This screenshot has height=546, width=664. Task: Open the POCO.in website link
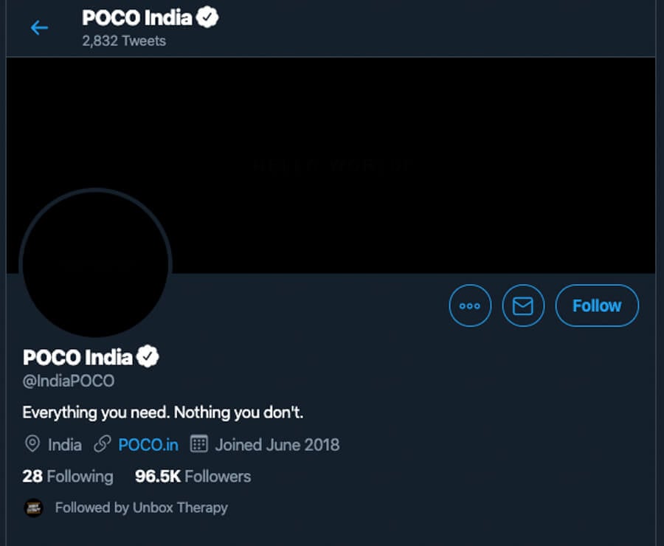[x=148, y=445]
